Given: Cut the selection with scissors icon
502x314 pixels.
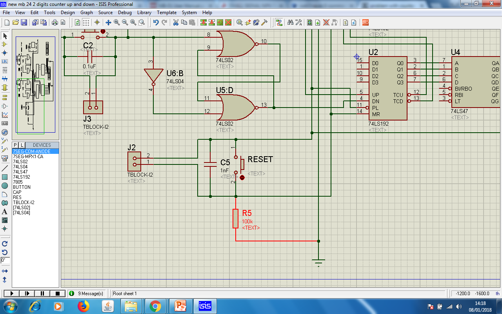Looking at the screenshot, I should point(176,22).
